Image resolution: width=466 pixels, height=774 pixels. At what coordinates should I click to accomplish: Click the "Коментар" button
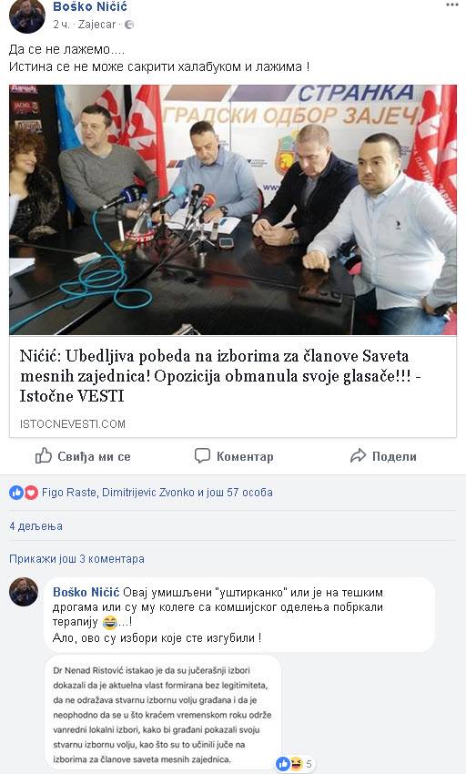tap(234, 456)
